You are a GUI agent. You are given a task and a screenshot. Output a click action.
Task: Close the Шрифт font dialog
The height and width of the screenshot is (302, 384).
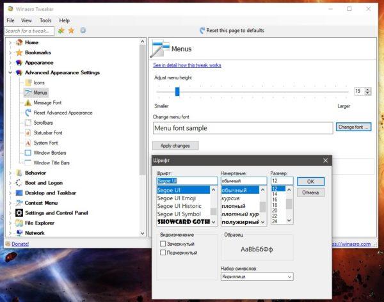pos(325,161)
